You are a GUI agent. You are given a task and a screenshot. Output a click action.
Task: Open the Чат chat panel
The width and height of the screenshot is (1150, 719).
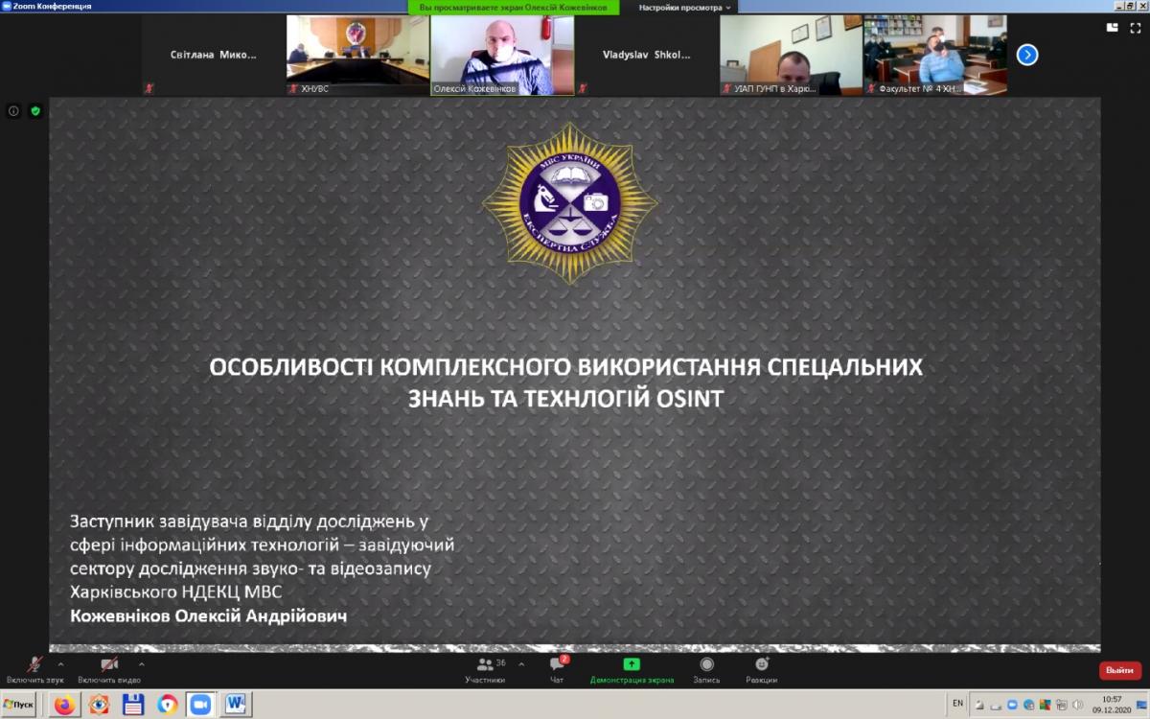point(556,668)
